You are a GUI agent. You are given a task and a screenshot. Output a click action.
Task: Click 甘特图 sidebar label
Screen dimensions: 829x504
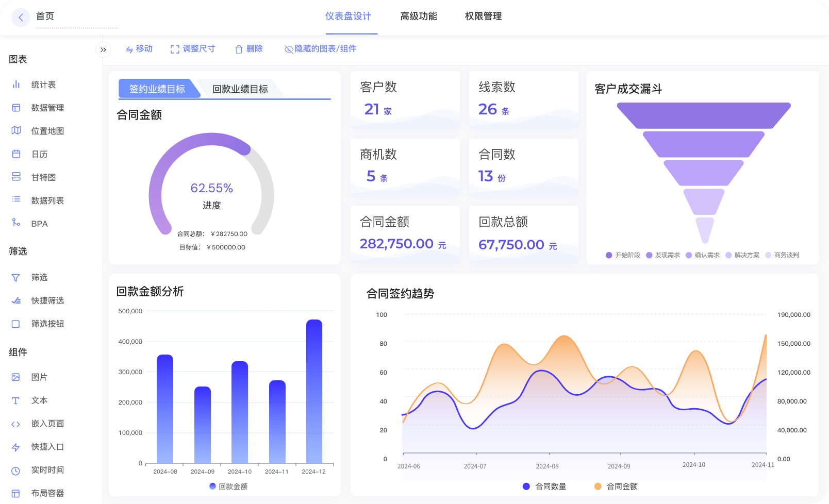43,177
